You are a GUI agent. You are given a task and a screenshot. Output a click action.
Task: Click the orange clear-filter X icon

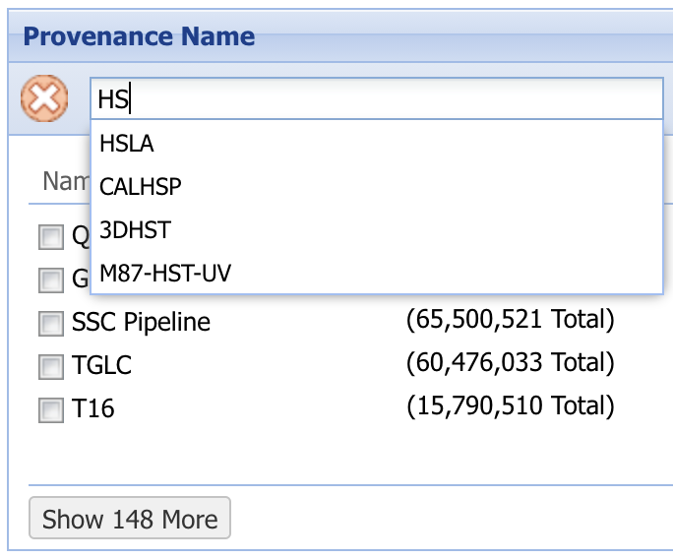(44, 98)
